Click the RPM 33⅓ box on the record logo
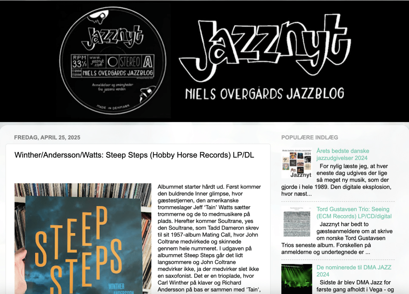The height and width of the screenshot is (294, 409). pos(79,62)
